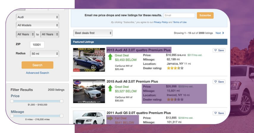Click the $317/mo est. payment estimate
The width and height of the screenshot is (254, 133).
click(195, 55)
